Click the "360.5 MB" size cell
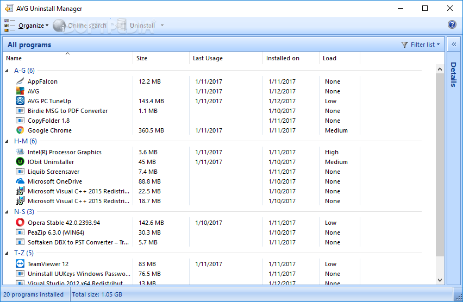 click(x=151, y=130)
